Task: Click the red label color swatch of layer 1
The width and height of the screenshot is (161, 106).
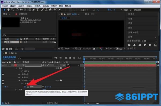Action: click(x=16, y=65)
